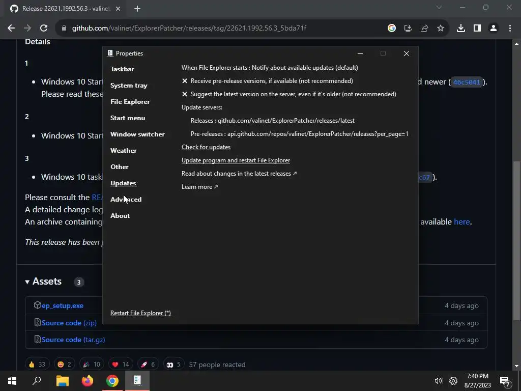This screenshot has width=521, height=391.
Task: Download Source code (tar.gz)
Action: click(x=73, y=340)
